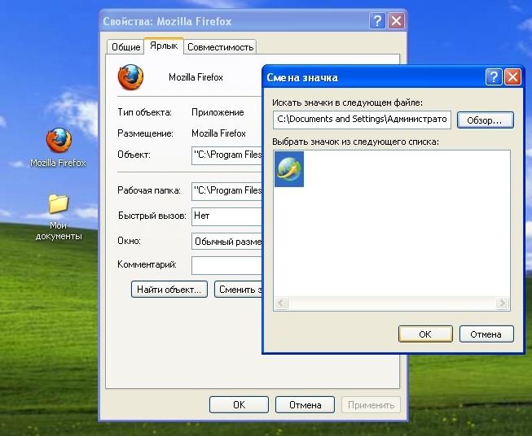
Task: Click Отмена in Свойства window
Action: tap(305, 405)
